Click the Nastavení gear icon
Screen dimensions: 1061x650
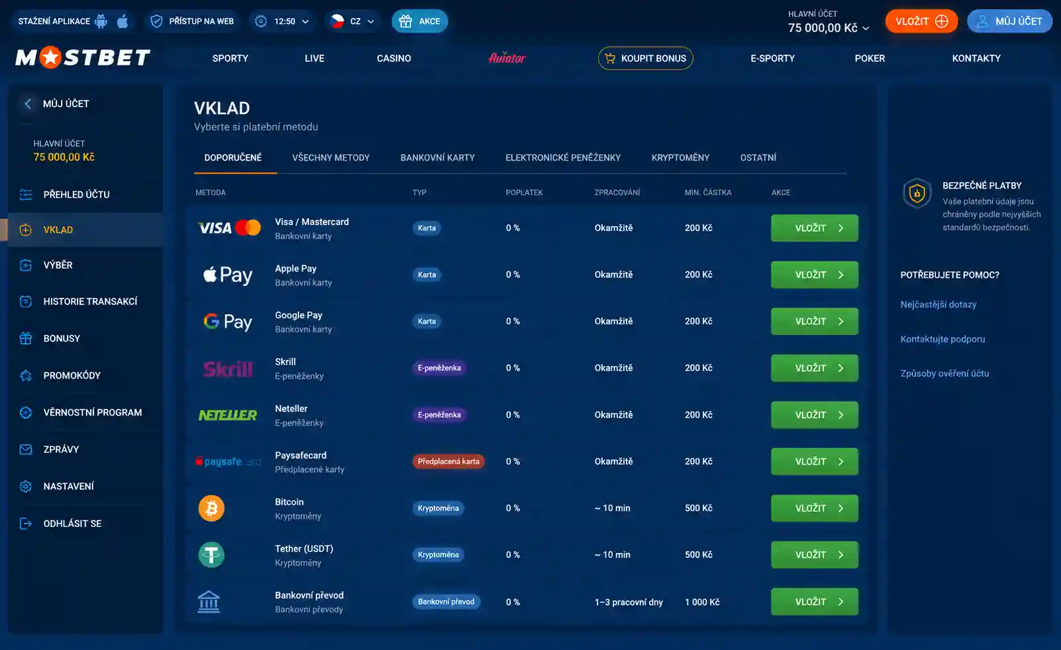(26, 487)
